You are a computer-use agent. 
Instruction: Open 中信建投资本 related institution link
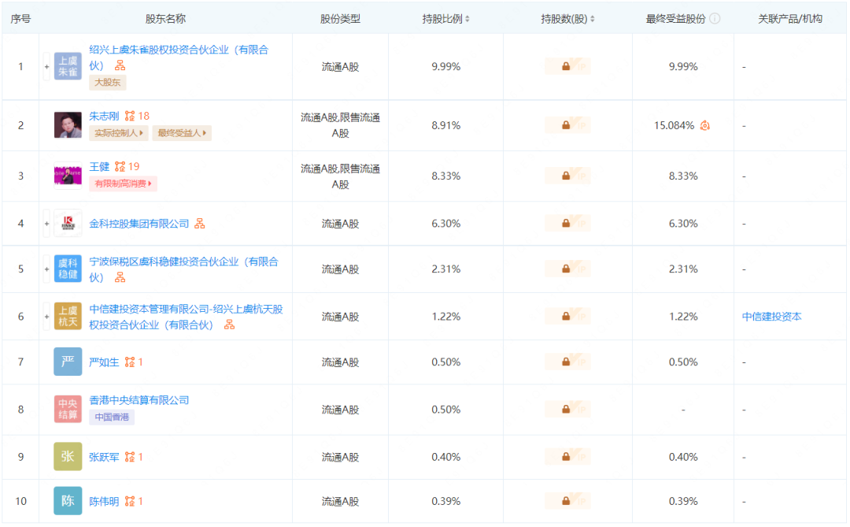[x=771, y=317]
